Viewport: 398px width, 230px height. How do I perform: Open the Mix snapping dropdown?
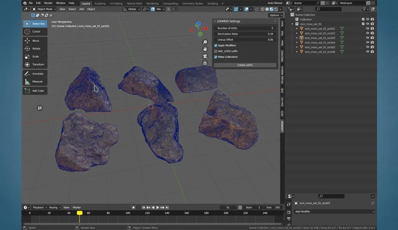tap(160, 9)
